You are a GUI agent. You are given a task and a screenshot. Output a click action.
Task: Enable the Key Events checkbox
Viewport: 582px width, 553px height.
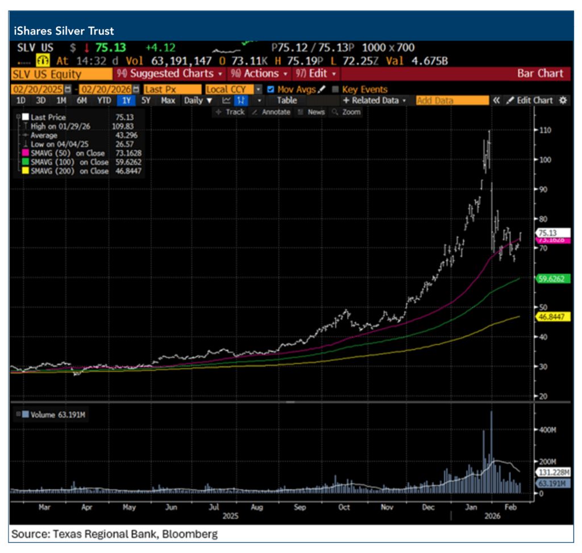335,89
